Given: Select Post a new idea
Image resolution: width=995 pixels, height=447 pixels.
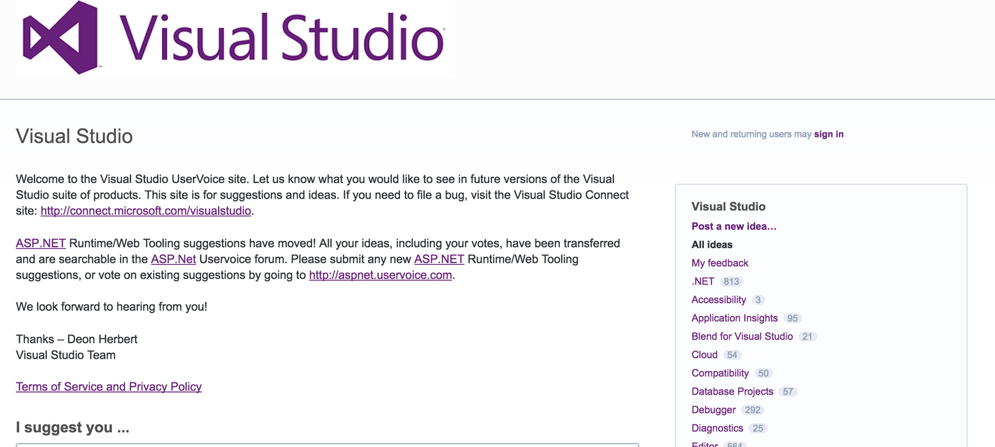Looking at the screenshot, I should 734,226.
